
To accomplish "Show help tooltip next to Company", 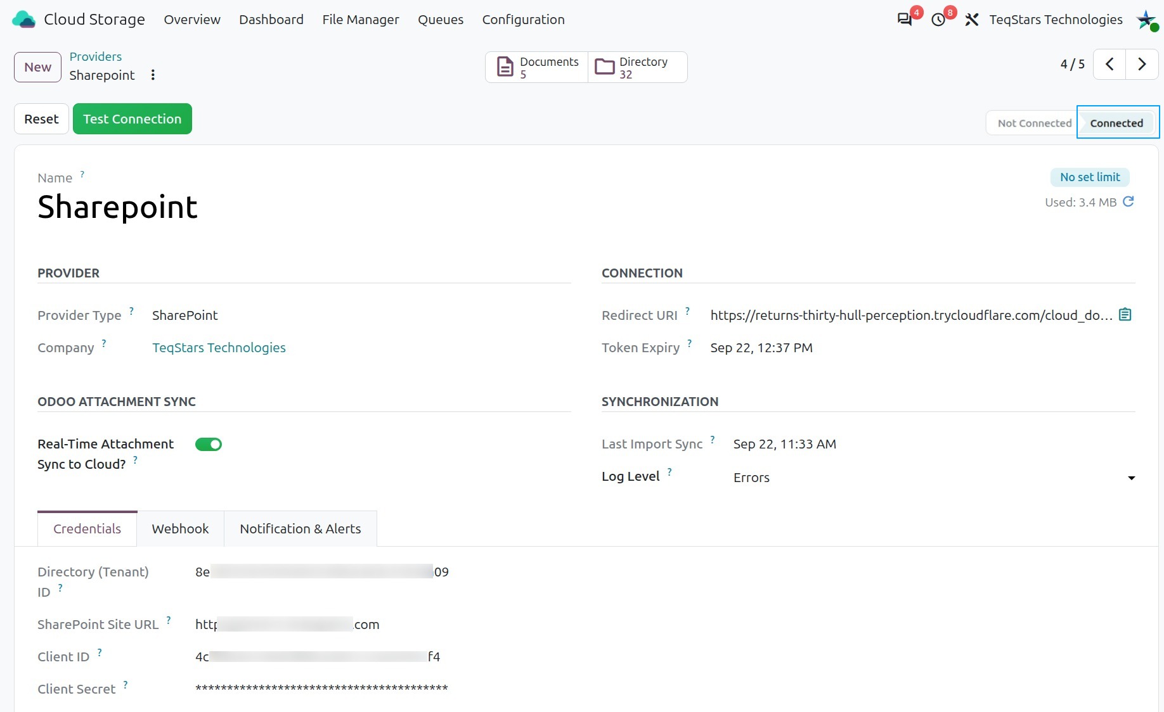I will click(x=104, y=343).
